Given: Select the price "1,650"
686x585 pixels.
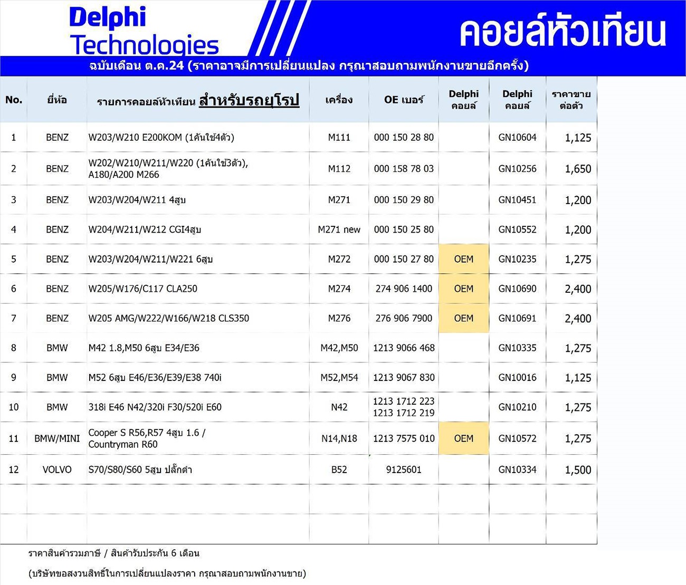Looking at the screenshot, I should (578, 169).
